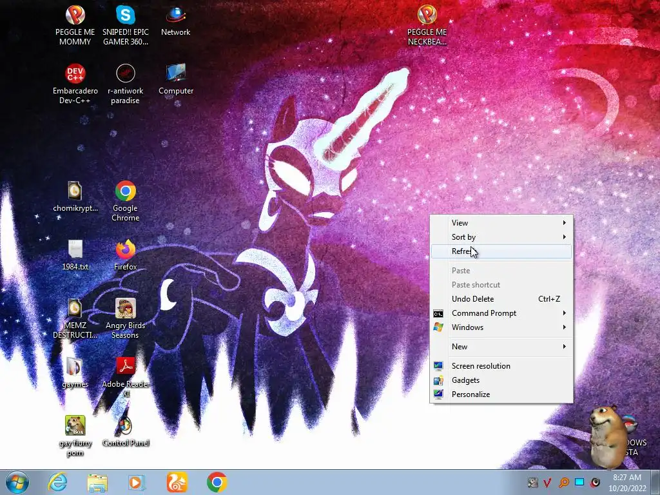The height and width of the screenshot is (495, 660).
Task: Select the PEGGLE ME MOMMY desktop icon
Action: [75, 25]
